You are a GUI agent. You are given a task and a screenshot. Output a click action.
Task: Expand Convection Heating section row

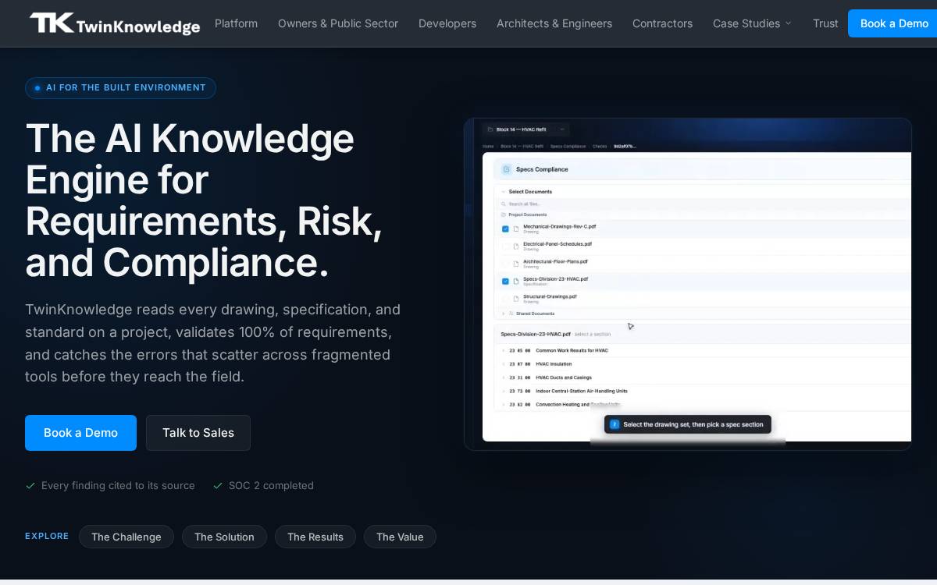click(504, 405)
